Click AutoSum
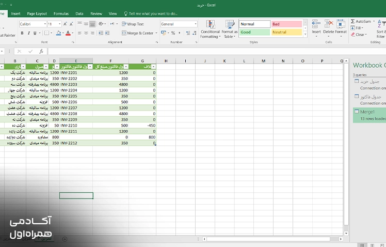The image size is (386, 247). (x=360, y=22)
